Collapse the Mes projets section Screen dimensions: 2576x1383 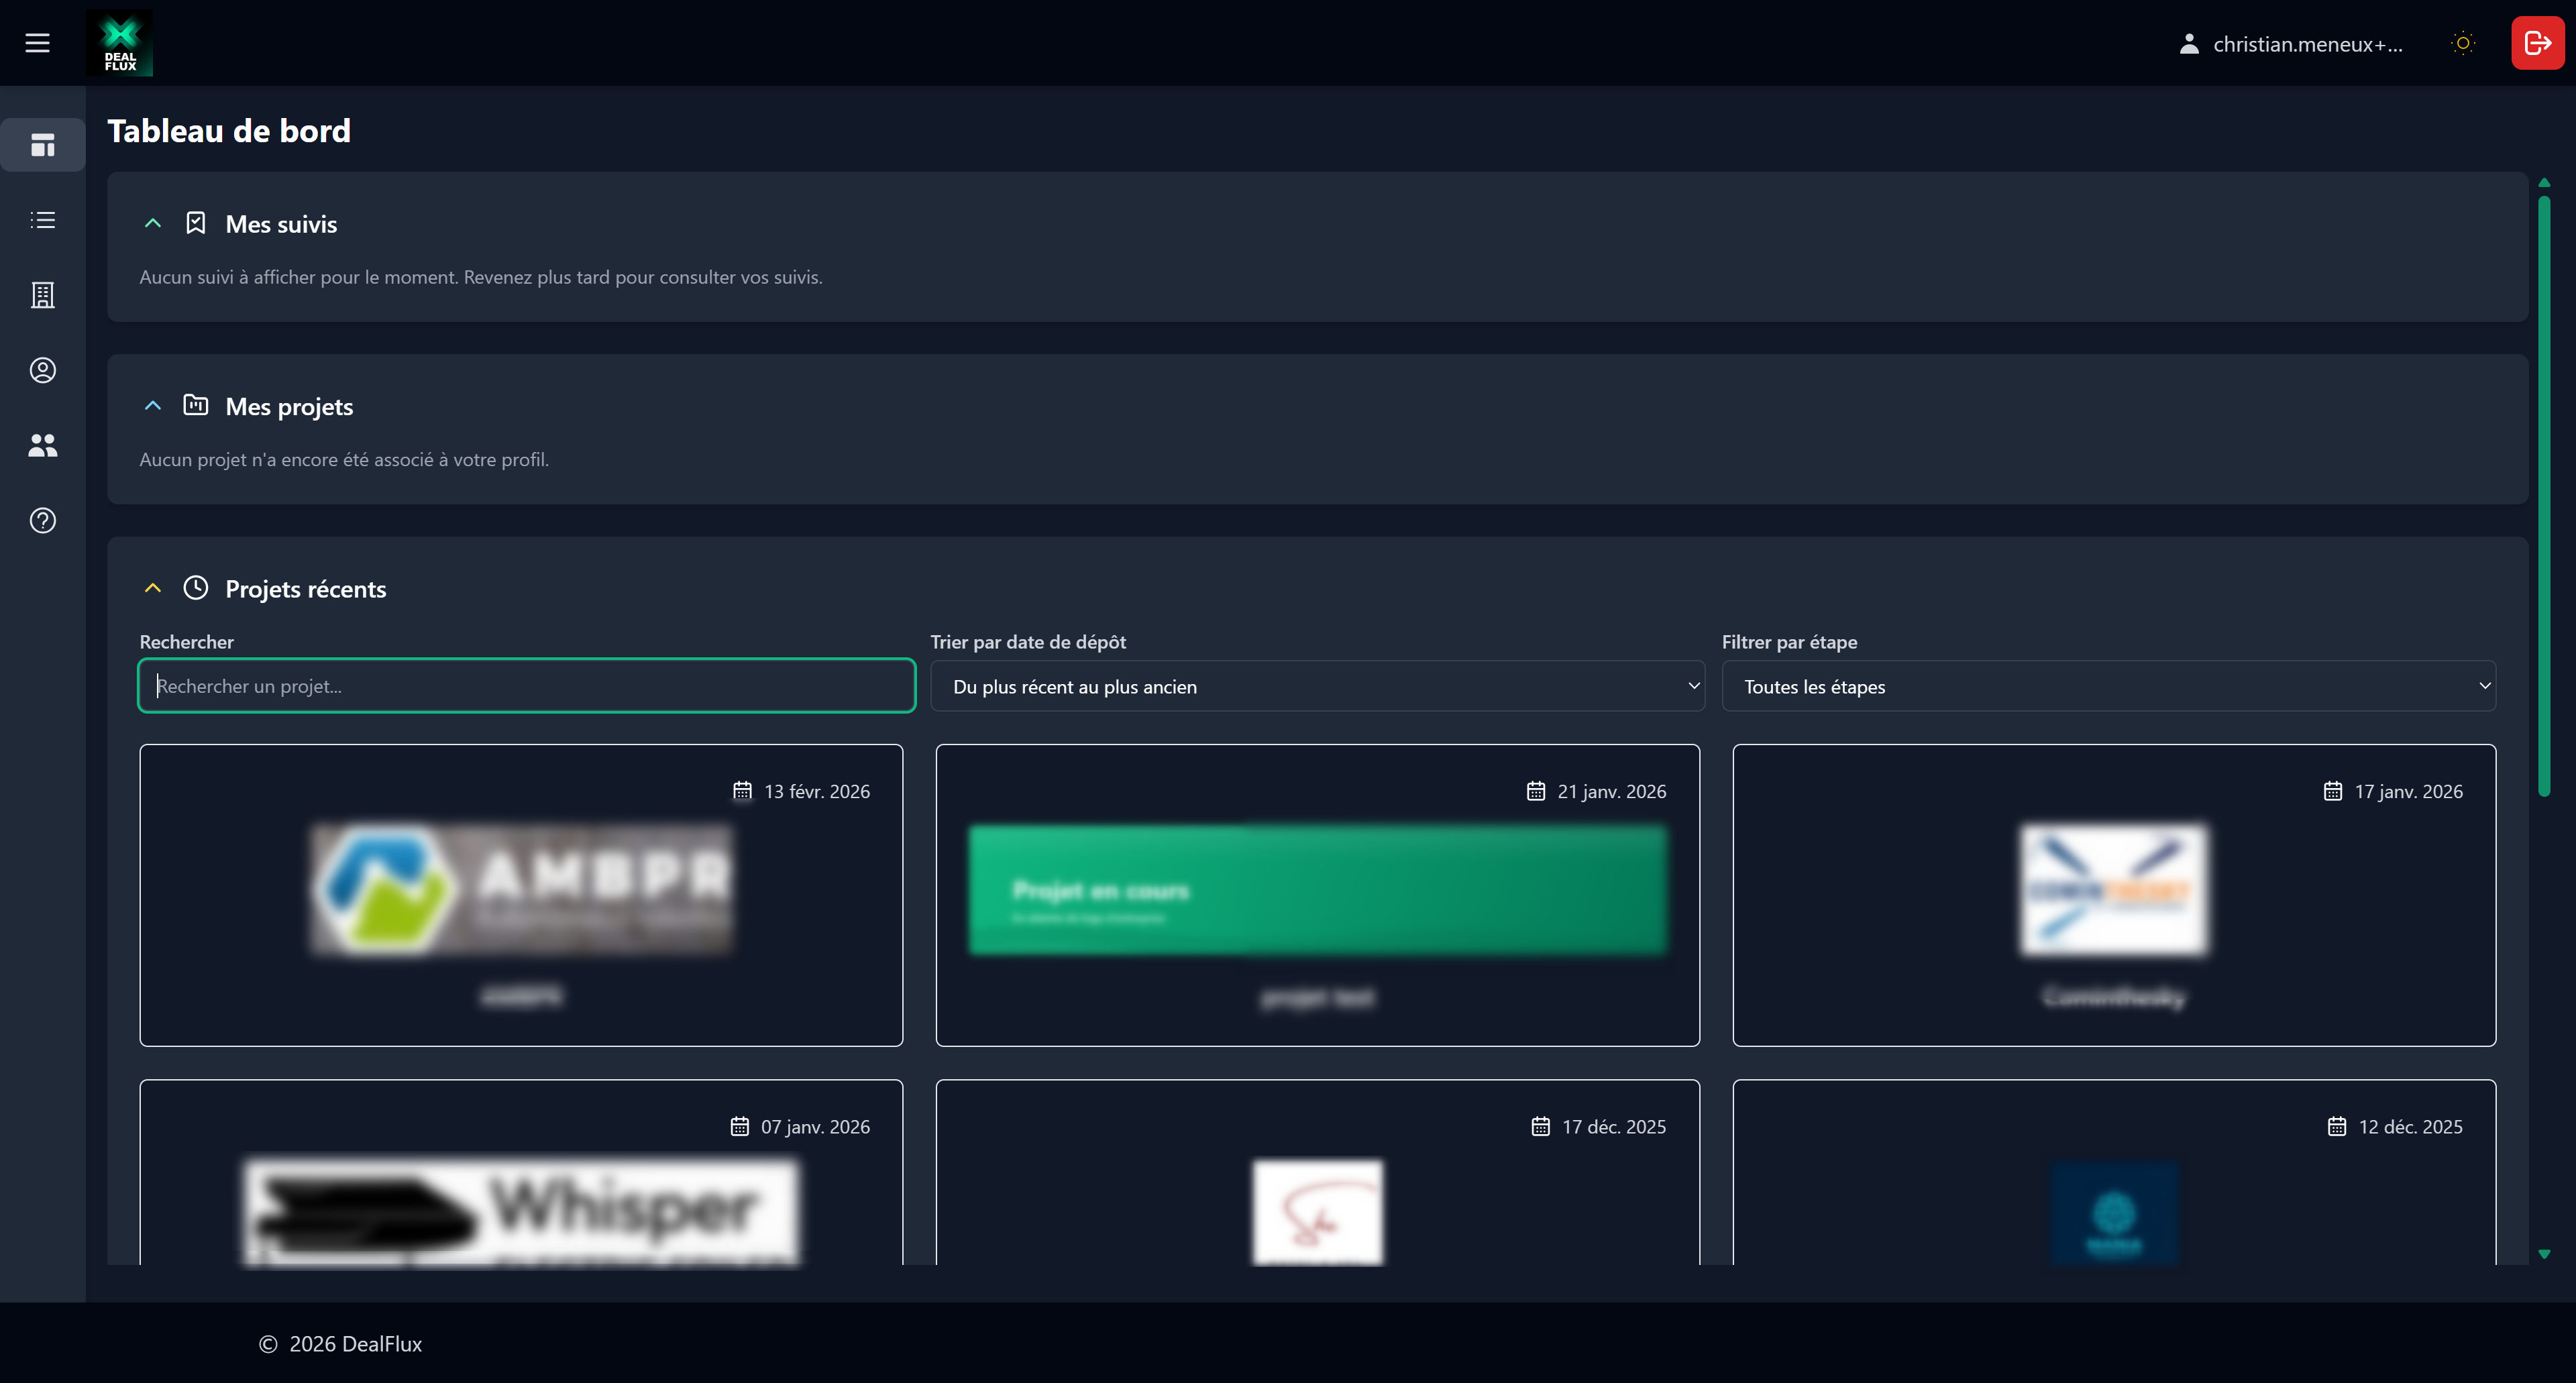[153, 406]
